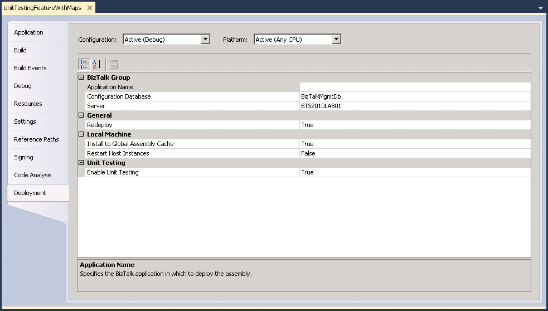
Task: Open the Platform dropdown
Action: (336, 39)
